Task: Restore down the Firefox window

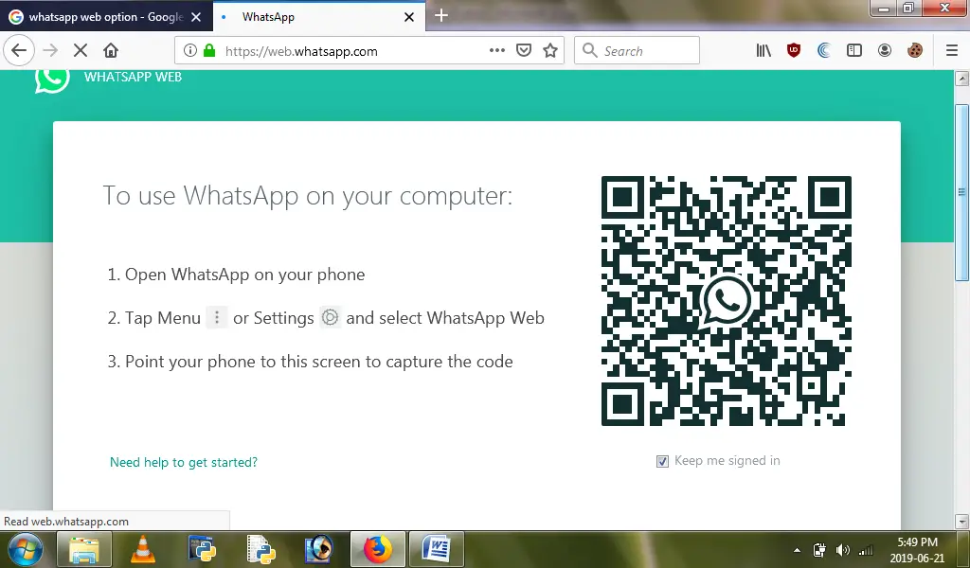Action: pos(908,8)
